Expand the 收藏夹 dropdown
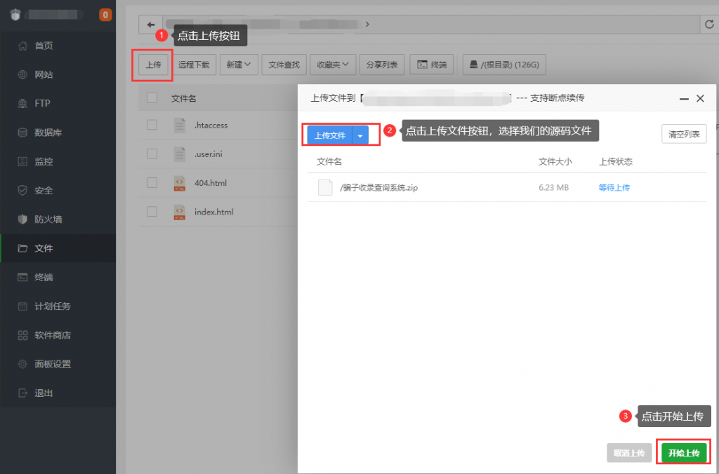The image size is (719, 474). point(333,65)
